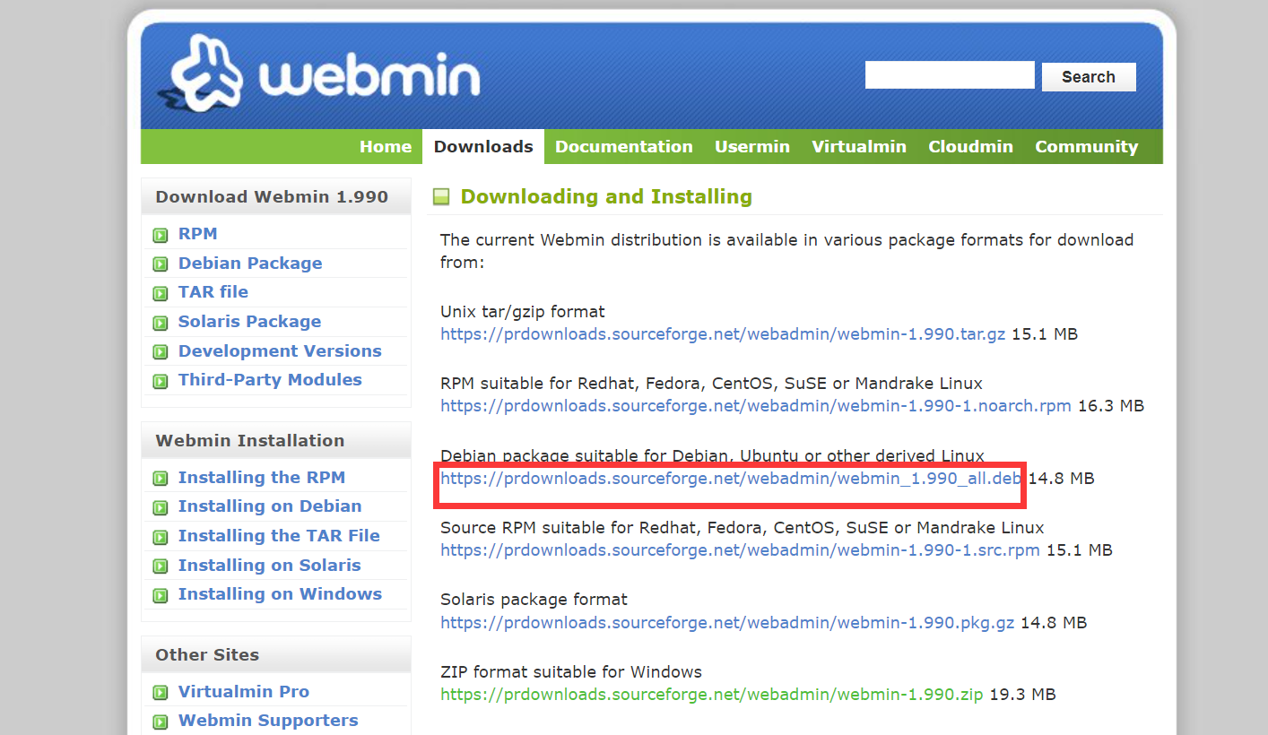This screenshot has height=735, width=1268.
Task: Open the Cloudmin section
Action: [x=970, y=146]
